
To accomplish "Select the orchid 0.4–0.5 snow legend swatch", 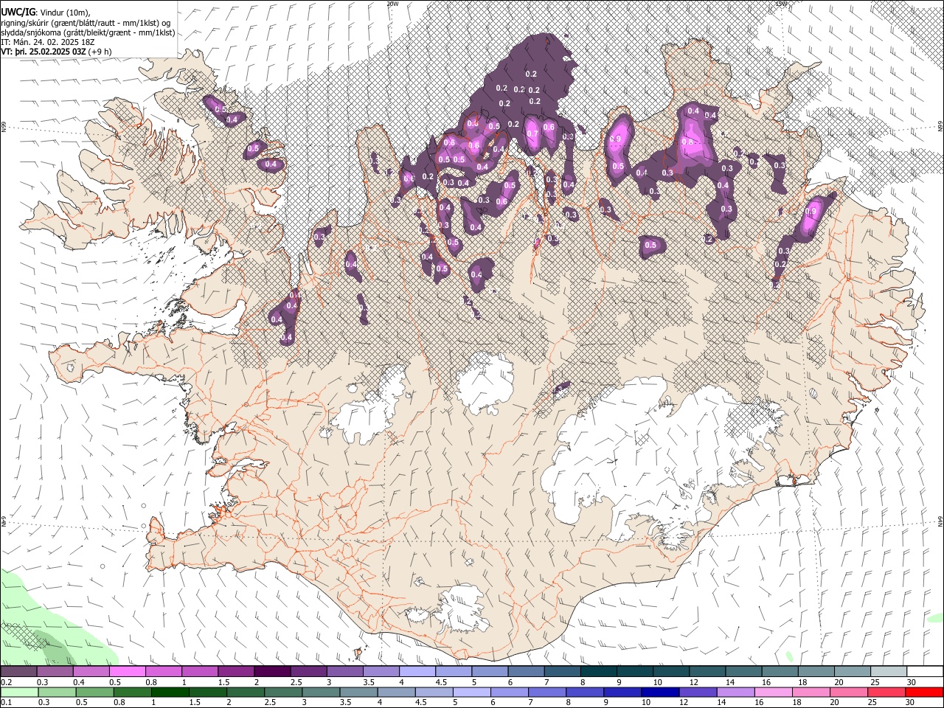I will [91, 671].
